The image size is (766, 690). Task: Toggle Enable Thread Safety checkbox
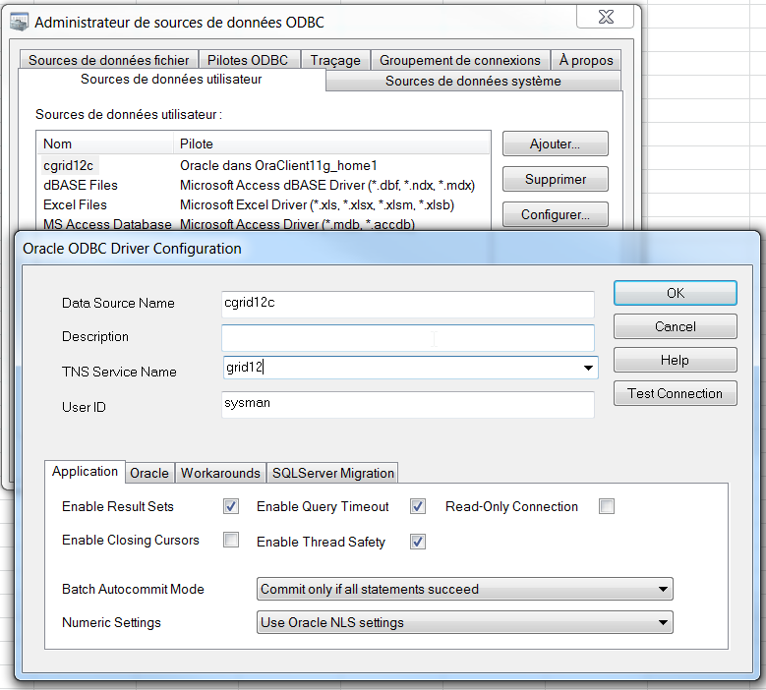418,542
